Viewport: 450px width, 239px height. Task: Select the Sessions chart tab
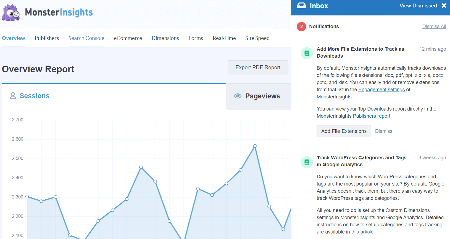click(114, 96)
